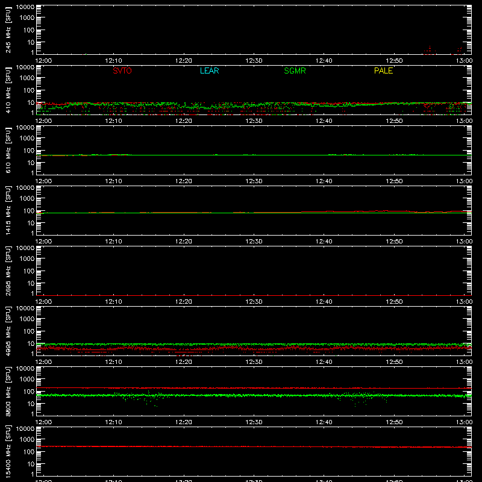
Task: Click 12:40 under the 4995 MHz plot
Action: pyautogui.click(x=324, y=362)
